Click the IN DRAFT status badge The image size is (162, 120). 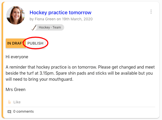16,43
